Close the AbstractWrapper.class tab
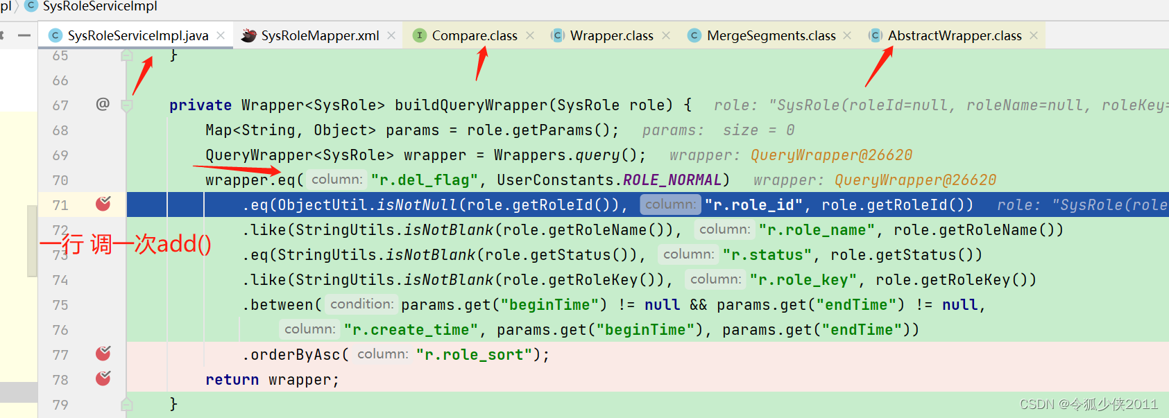Image resolution: width=1169 pixels, height=418 pixels. pyautogui.click(x=1034, y=35)
